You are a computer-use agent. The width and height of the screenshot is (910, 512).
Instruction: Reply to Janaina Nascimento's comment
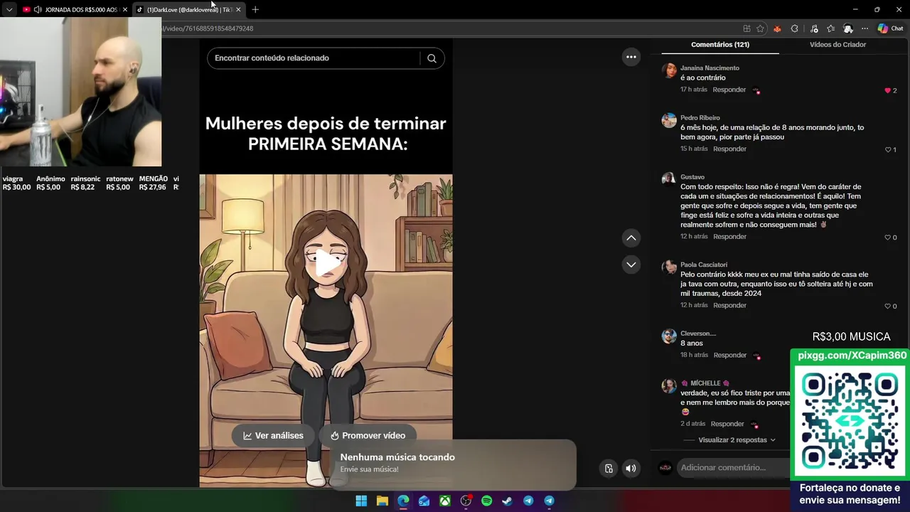tap(729, 90)
